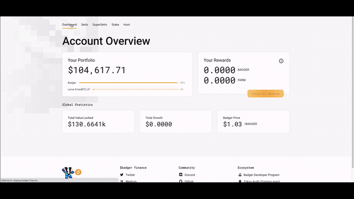
Task: Switch to the Setts tab
Action: click(x=85, y=24)
